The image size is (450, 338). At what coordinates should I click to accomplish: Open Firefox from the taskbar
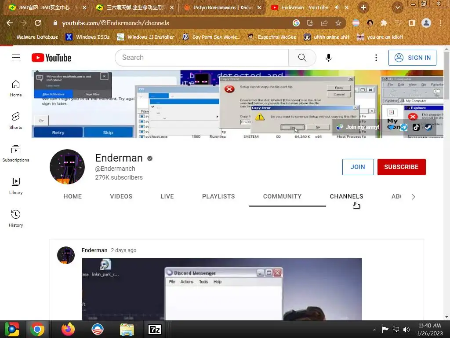coord(68,329)
